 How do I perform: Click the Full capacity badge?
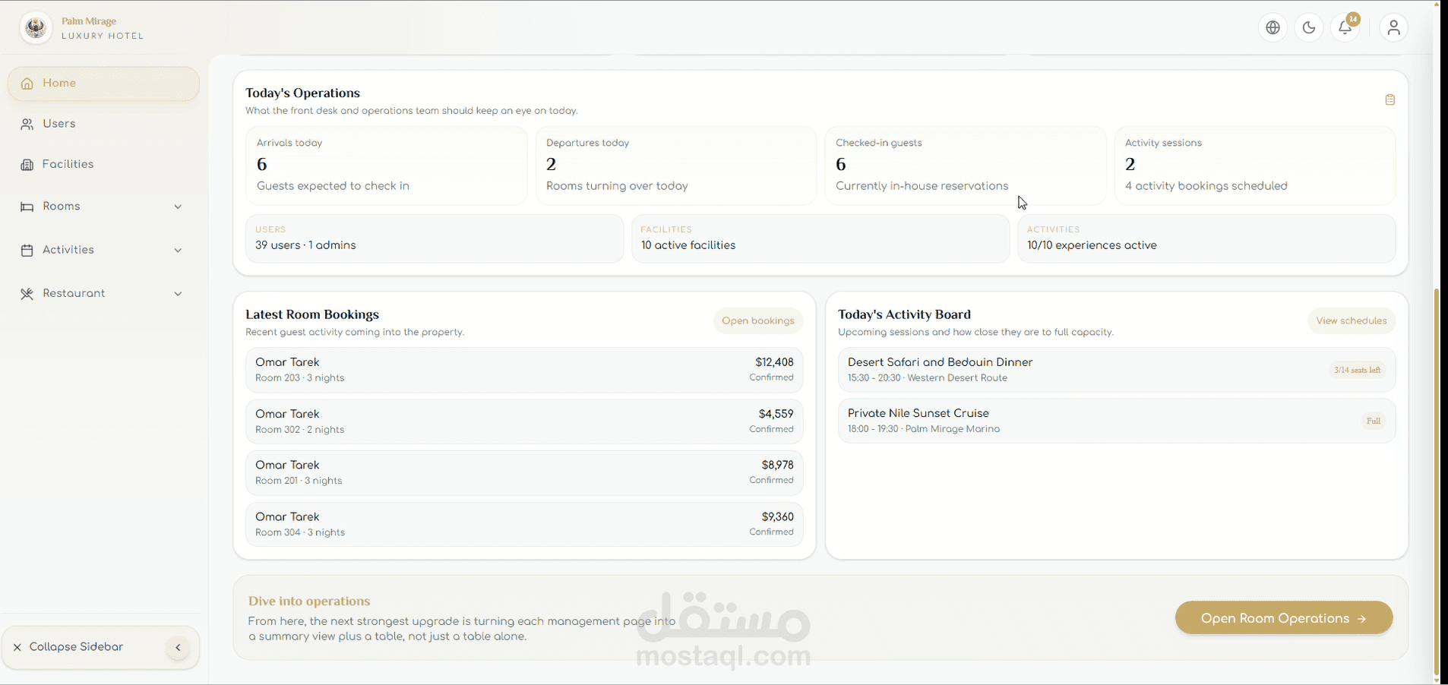(x=1374, y=421)
